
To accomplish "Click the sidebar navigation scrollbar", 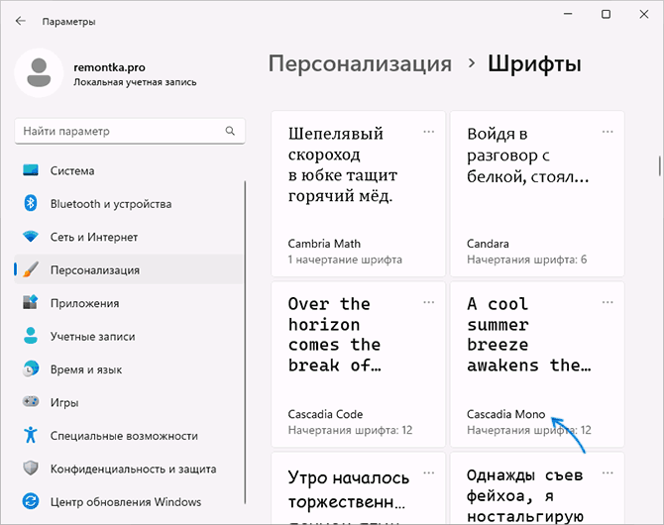I will tap(245, 342).
